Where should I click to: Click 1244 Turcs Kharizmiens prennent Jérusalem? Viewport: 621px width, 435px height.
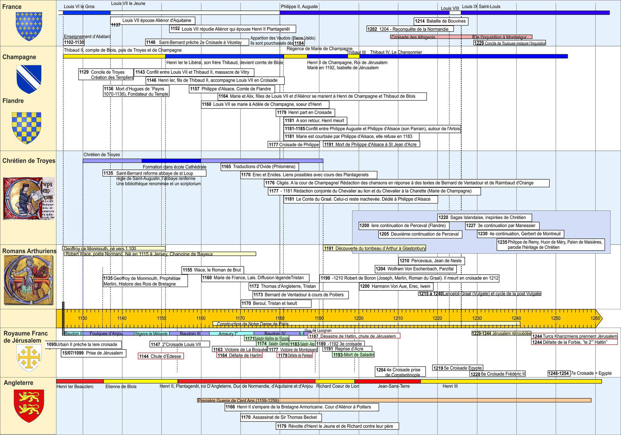(575, 336)
